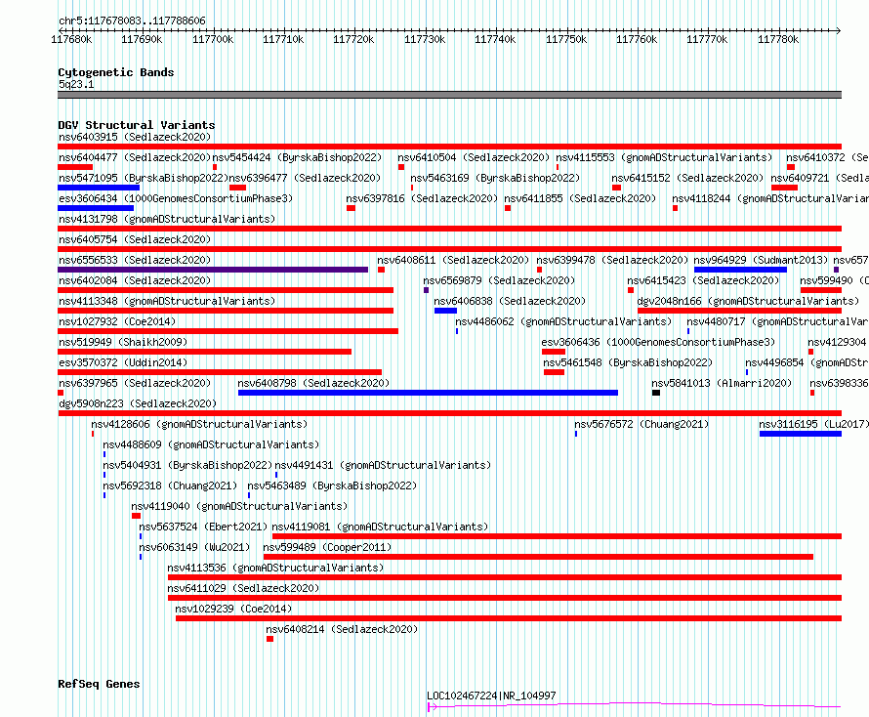Open nsv6406838 (Sedlazeck2020) variant
The width and height of the screenshot is (869, 717).
click(510, 301)
